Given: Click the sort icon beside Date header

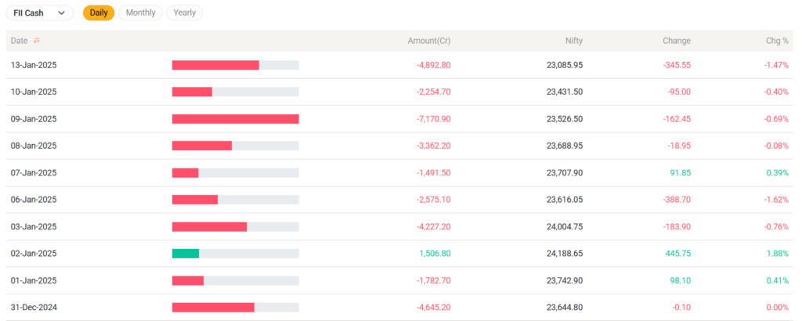Looking at the screenshot, I should 36,41.
